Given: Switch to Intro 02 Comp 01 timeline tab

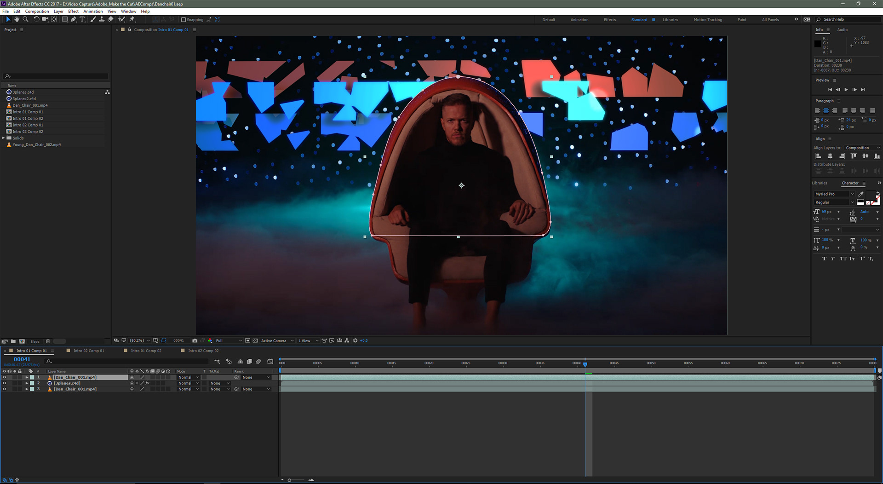Looking at the screenshot, I should point(89,351).
